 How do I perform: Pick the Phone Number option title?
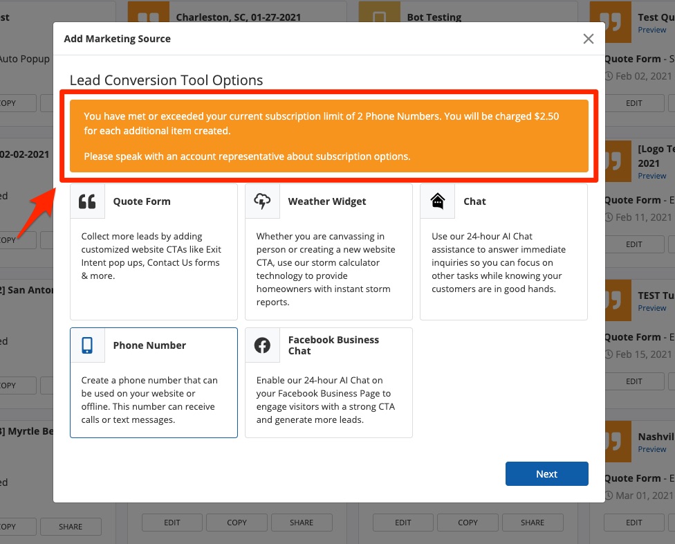click(x=149, y=345)
